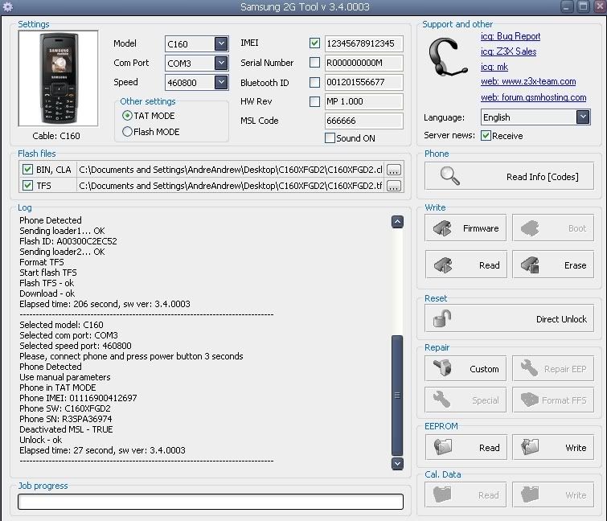Open the icq: Bug Report link
Image resolution: width=607 pixels, height=521 pixels.
pyautogui.click(x=511, y=36)
